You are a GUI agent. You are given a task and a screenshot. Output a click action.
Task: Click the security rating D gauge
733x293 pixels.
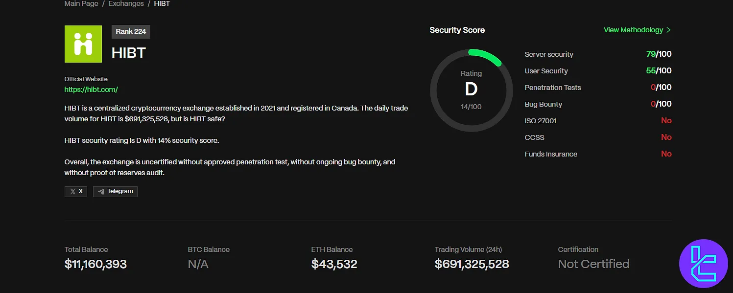pos(471,90)
